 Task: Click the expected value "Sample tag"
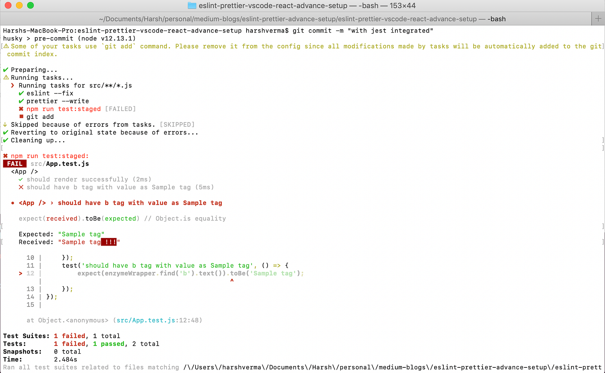81,234
